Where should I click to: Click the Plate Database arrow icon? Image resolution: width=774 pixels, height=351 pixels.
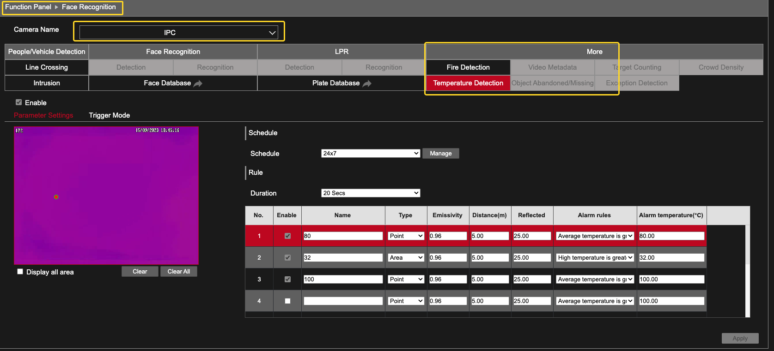click(x=367, y=83)
